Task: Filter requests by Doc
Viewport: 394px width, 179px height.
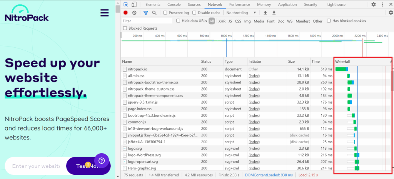Action: [280, 21]
